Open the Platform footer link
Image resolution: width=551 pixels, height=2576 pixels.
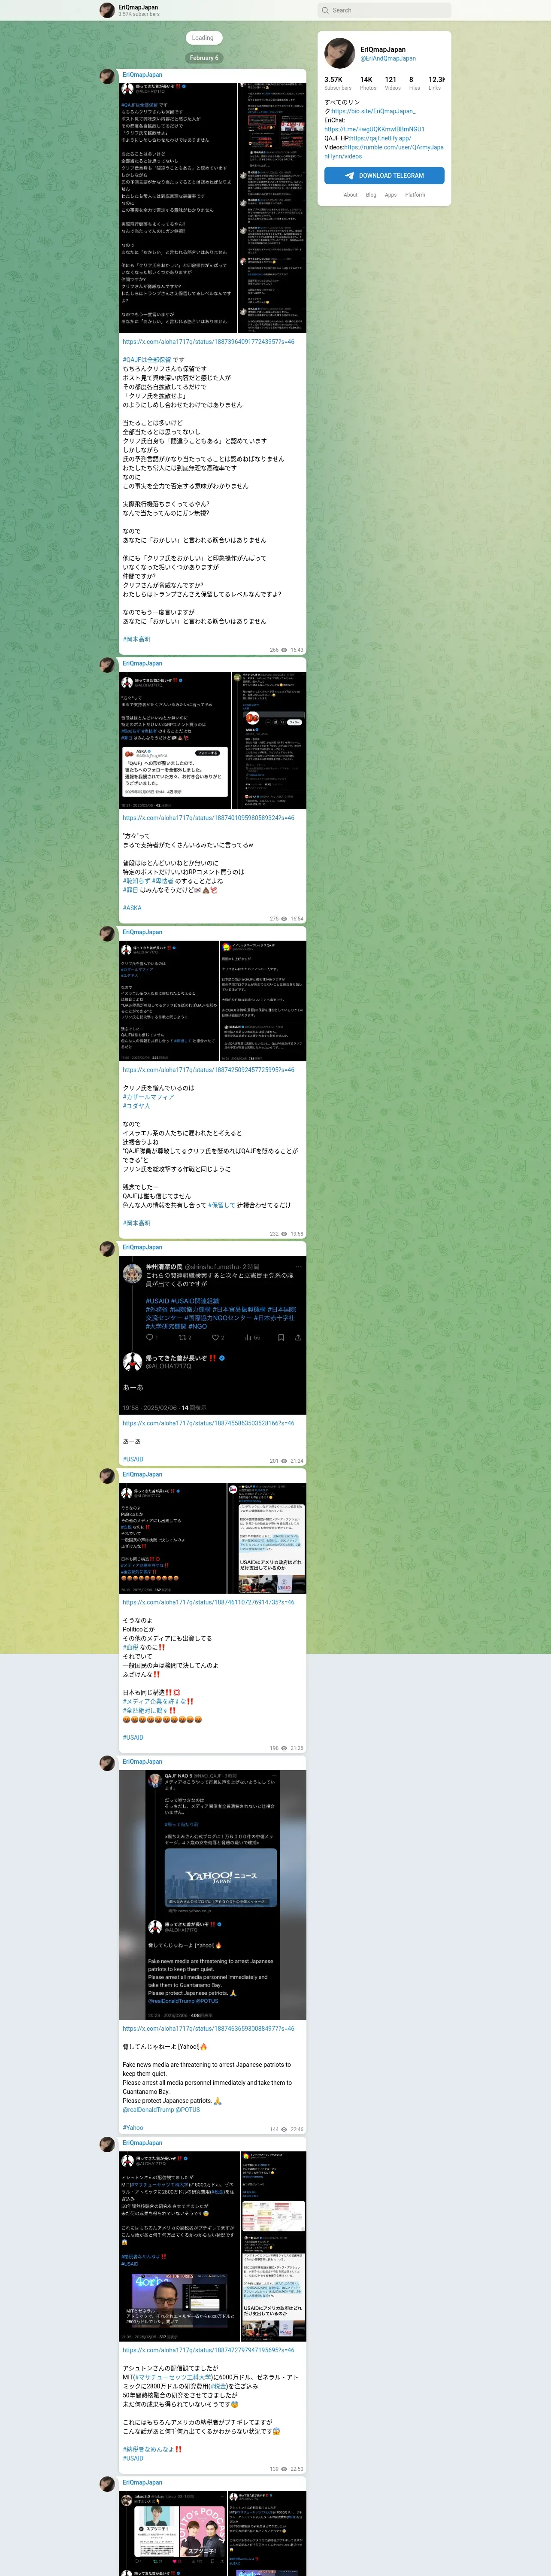tap(415, 195)
